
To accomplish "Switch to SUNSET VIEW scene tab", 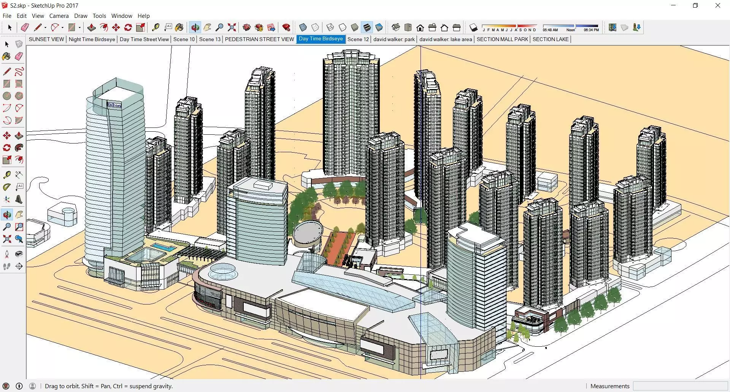I will [46, 39].
